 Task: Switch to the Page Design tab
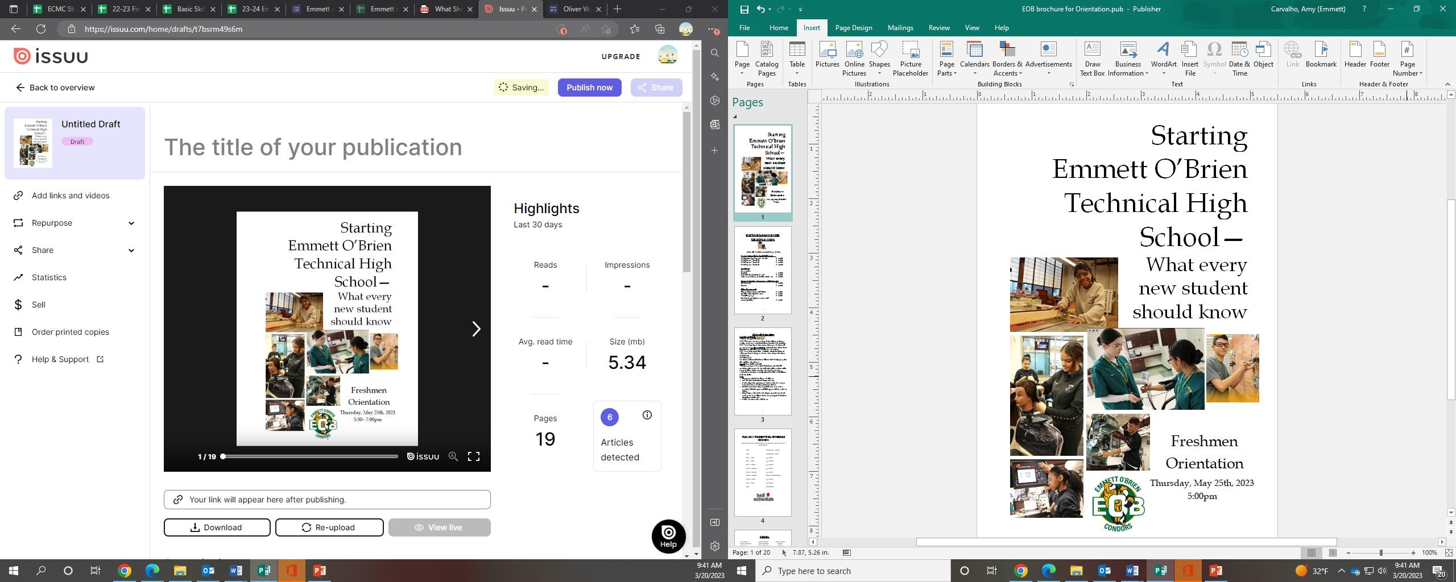pos(853,28)
